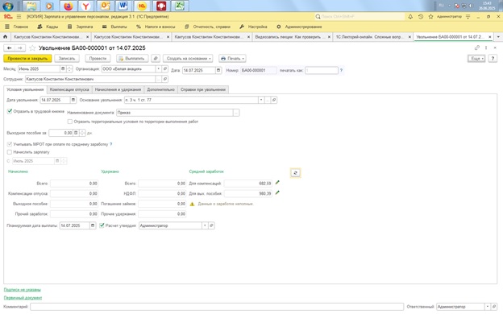The image size is (503, 314).
Task: Open the Сотрудник record link icon
Action: pos(165,79)
